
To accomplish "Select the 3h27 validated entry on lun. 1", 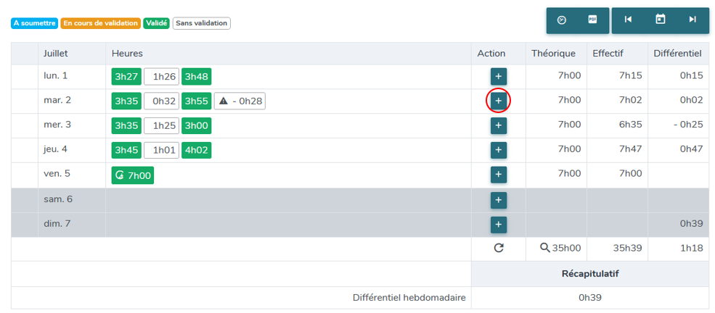I will (x=127, y=77).
